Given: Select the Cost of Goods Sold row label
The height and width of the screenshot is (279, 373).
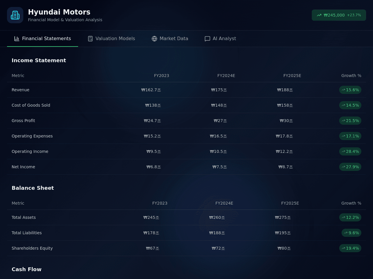Looking at the screenshot, I should tap(31, 105).
